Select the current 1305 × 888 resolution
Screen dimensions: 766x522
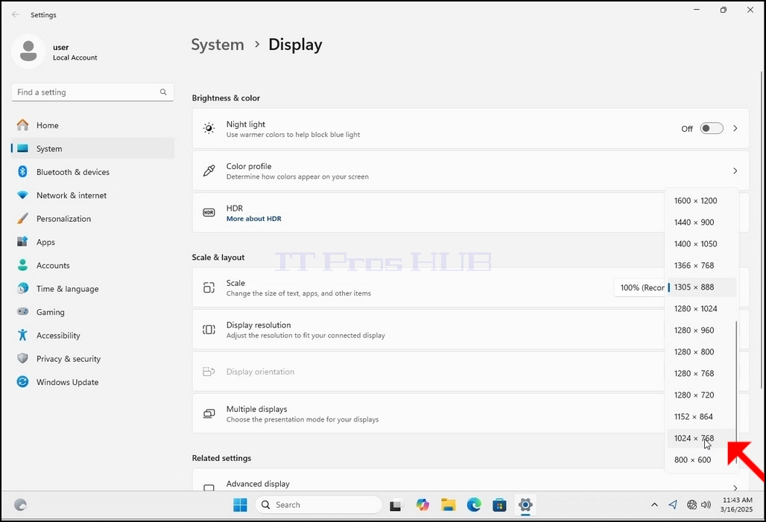point(701,287)
